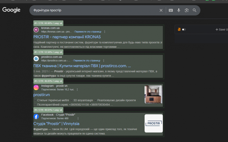Screen dimensions: 228x142
Task: Click the Facebook result icon
Action: click(36, 117)
